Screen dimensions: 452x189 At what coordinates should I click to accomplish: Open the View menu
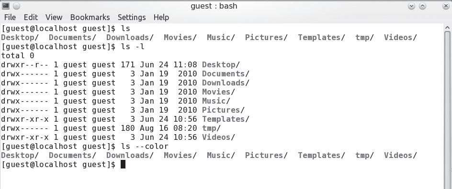54,18
